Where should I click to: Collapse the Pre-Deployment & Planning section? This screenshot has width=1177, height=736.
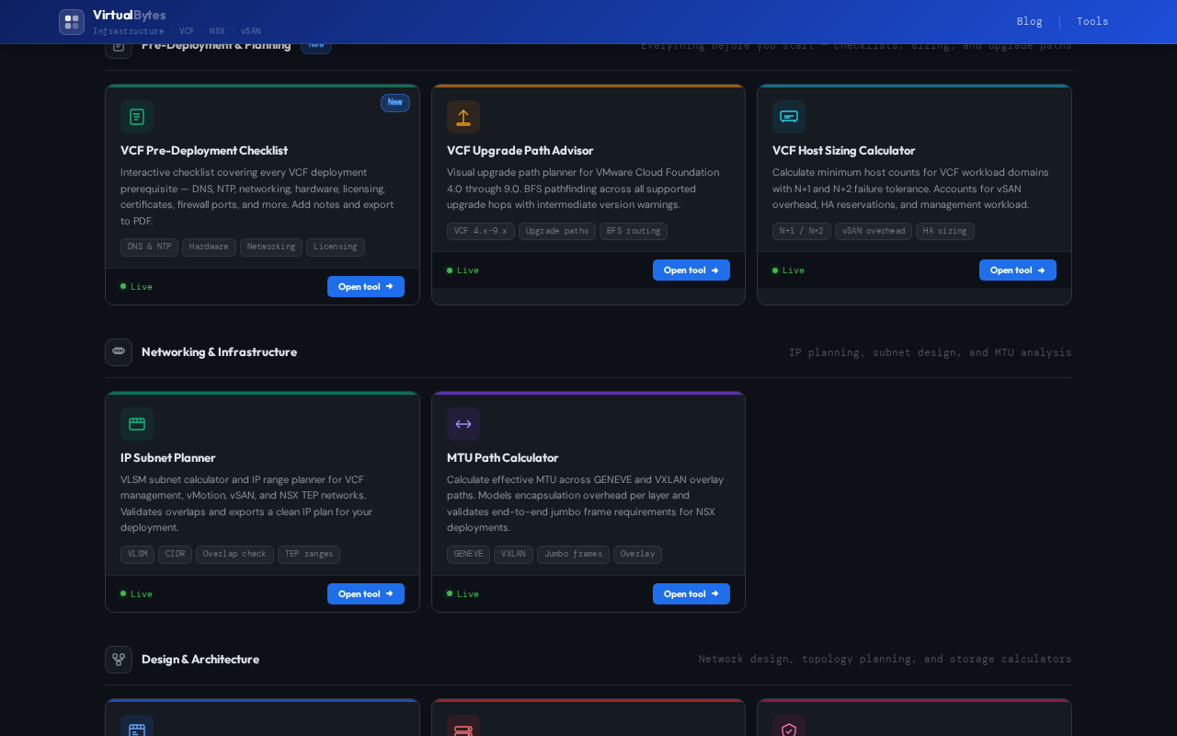point(216,44)
